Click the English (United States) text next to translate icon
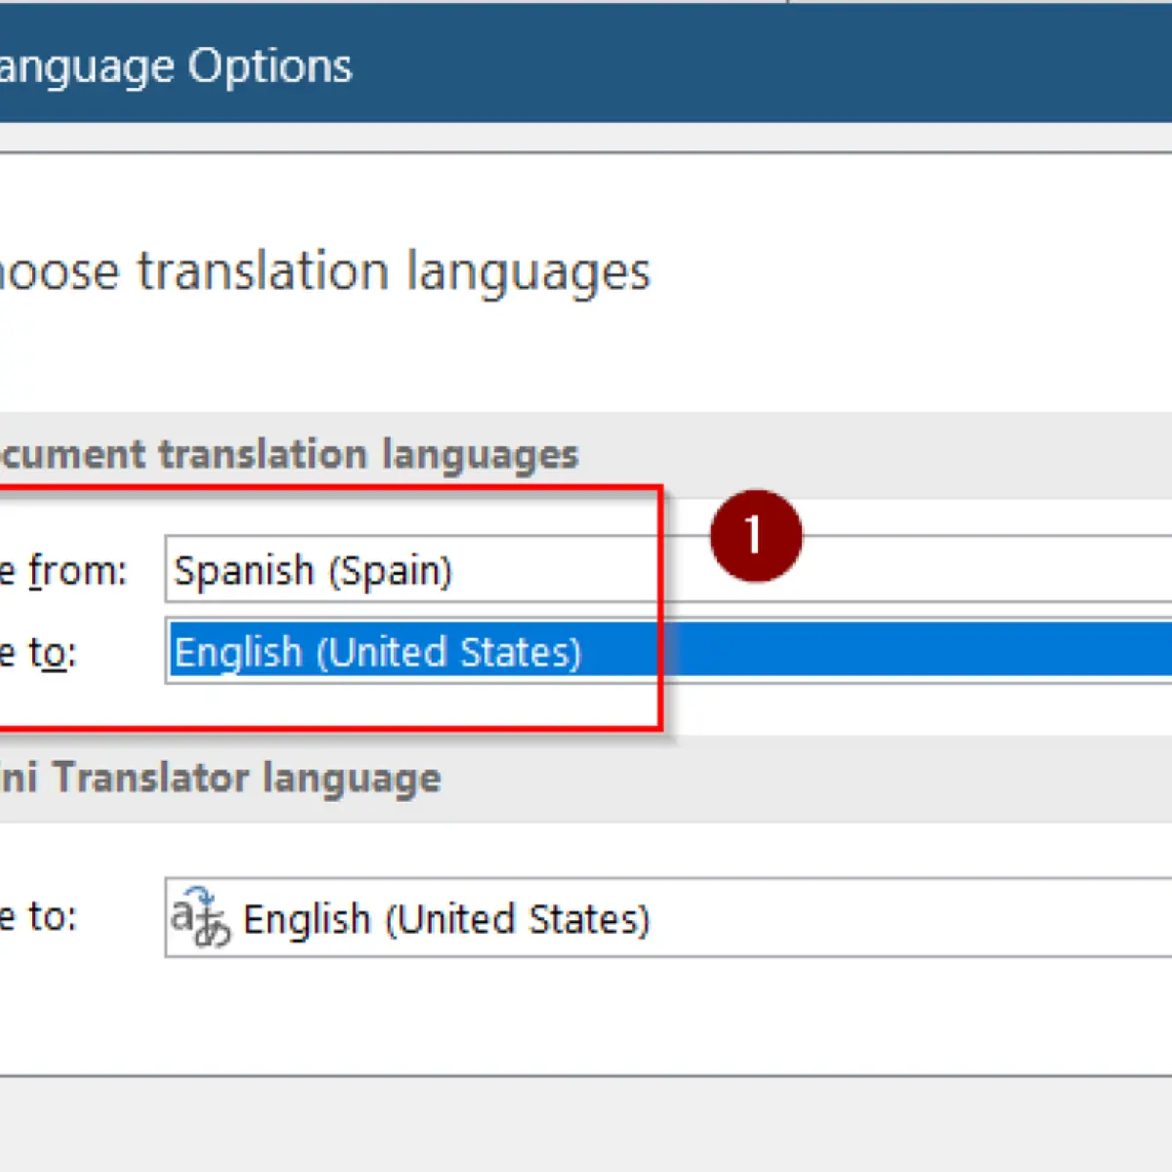This screenshot has height=1172, width=1172. (x=446, y=919)
